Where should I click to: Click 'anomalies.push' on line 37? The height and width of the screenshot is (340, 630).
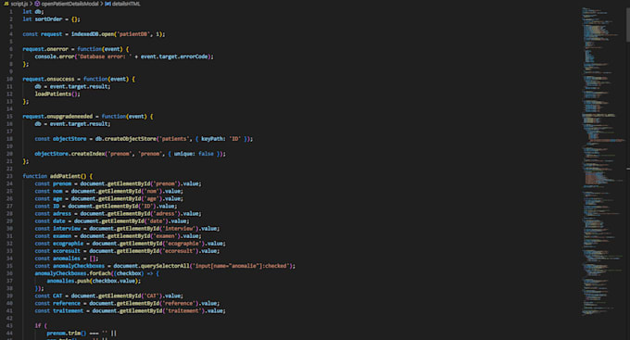(x=68, y=281)
